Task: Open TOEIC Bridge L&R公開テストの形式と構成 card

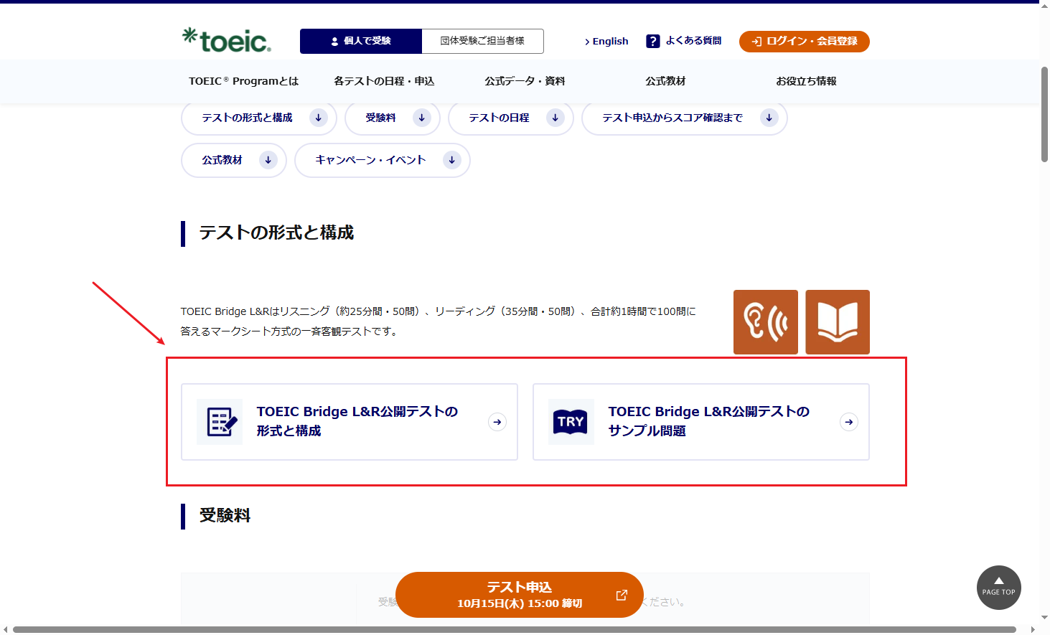Action: point(350,422)
